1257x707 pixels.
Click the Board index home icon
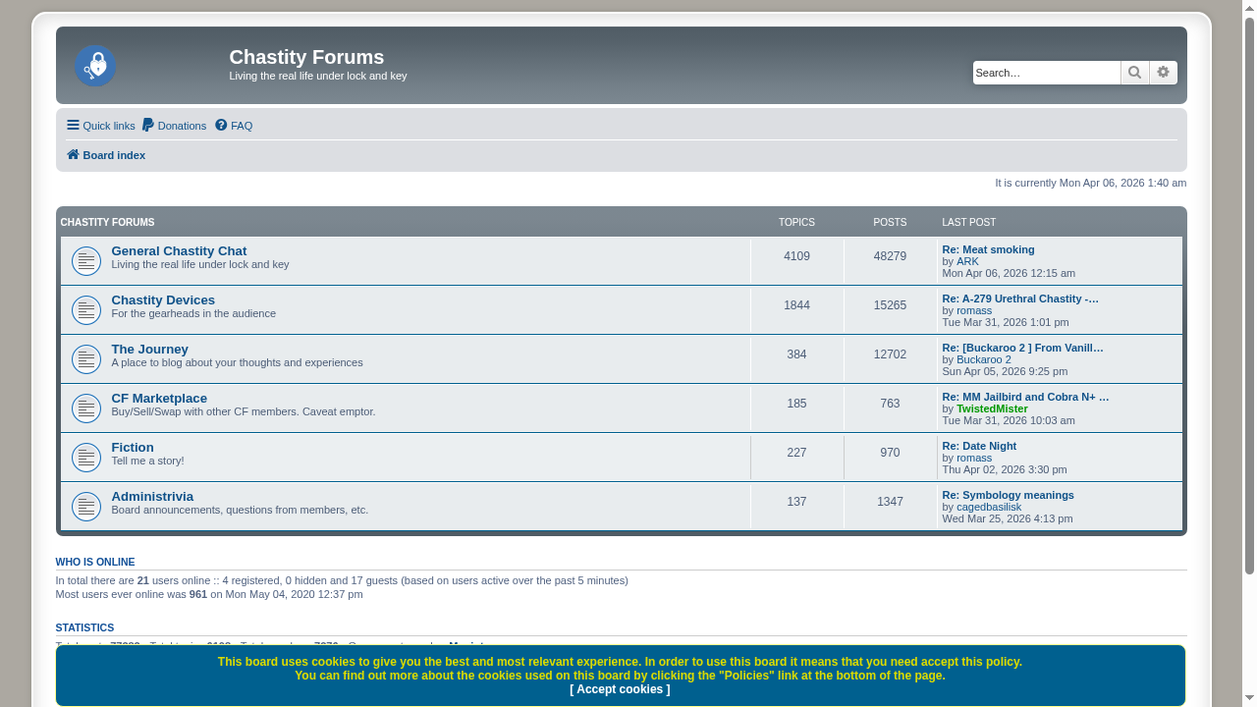pyautogui.click(x=73, y=155)
